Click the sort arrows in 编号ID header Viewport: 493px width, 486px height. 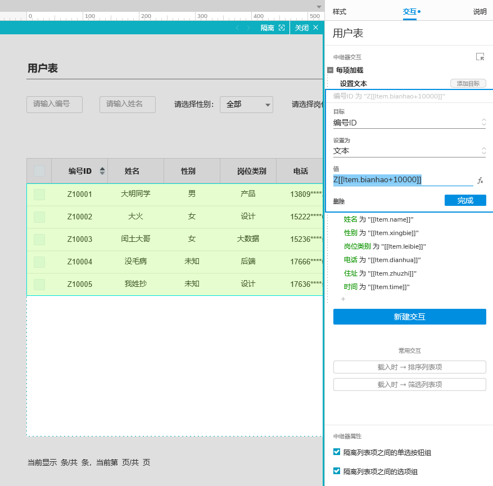tap(102, 171)
